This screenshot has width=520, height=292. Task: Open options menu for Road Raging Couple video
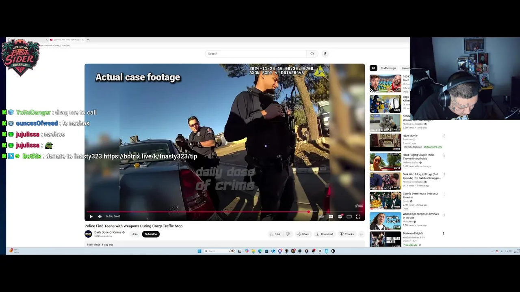pyautogui.click(x=444, y=155)
